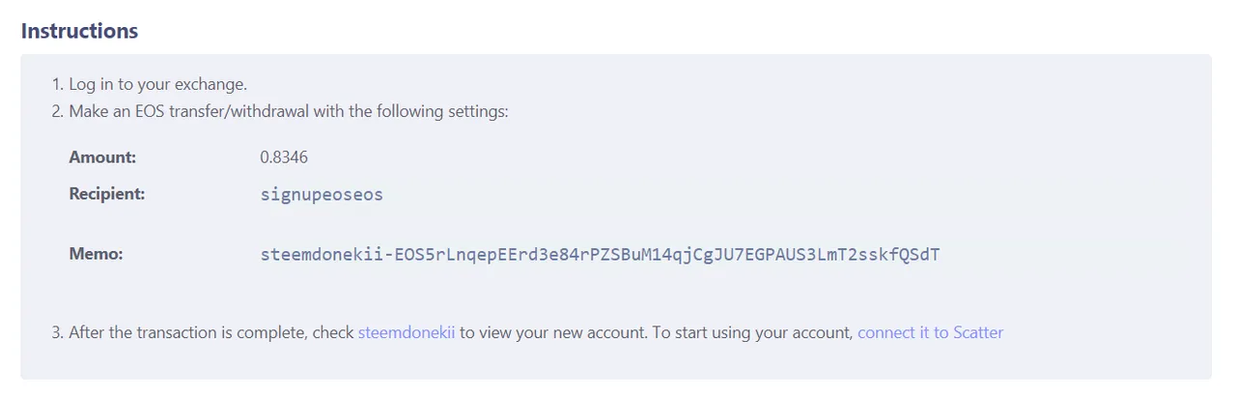
Task: Click the long memo string starting steemdonekii-EOS5
Action: tap(600, 255)
